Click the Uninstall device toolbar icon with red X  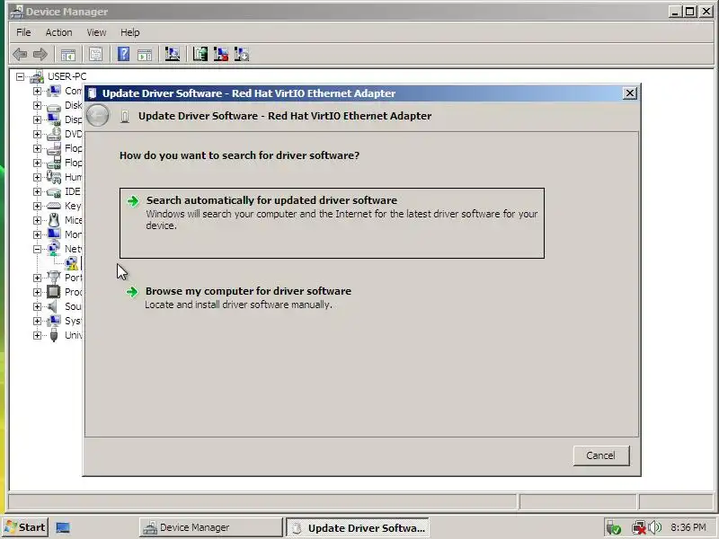tap(221, 55)
